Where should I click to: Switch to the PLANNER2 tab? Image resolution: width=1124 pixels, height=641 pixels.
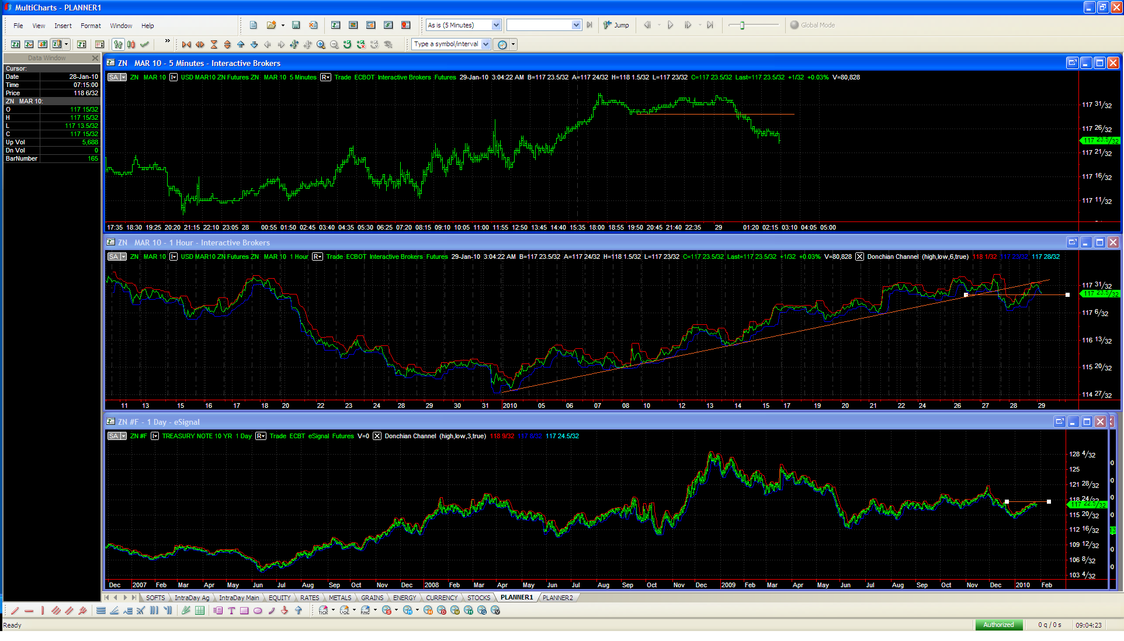pyautogui.click(x=558, y=598)
